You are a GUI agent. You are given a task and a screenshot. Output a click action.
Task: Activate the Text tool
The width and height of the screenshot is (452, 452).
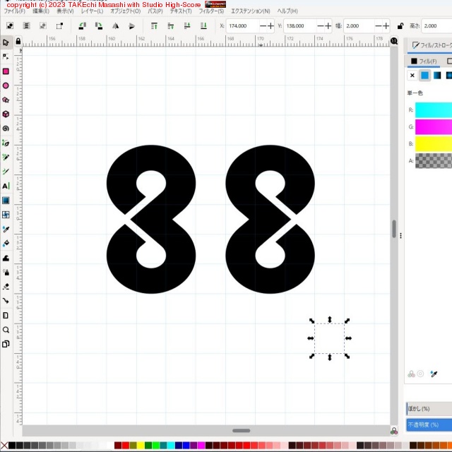click(x=6, y=186)
